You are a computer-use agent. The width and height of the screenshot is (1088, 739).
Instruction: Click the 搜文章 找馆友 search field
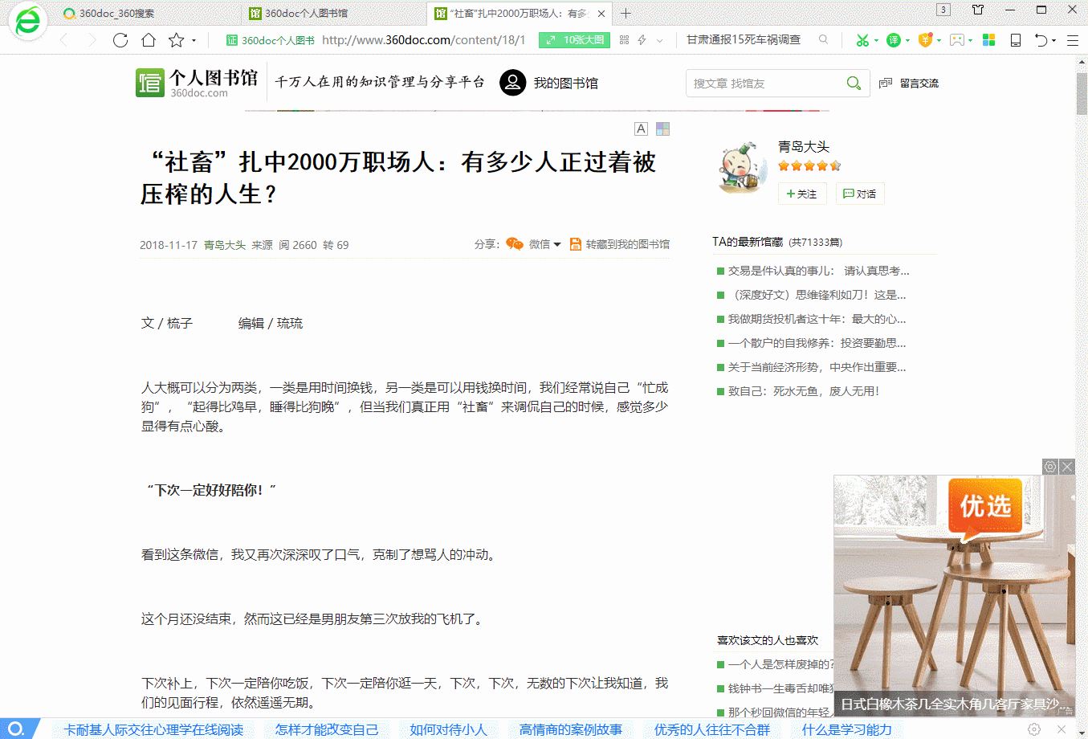763,84
